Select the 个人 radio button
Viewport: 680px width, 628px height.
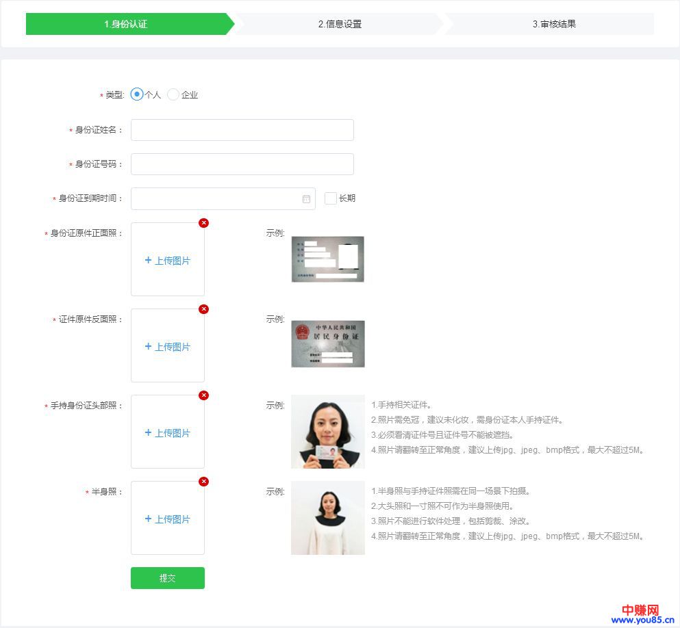pos(137,94)
